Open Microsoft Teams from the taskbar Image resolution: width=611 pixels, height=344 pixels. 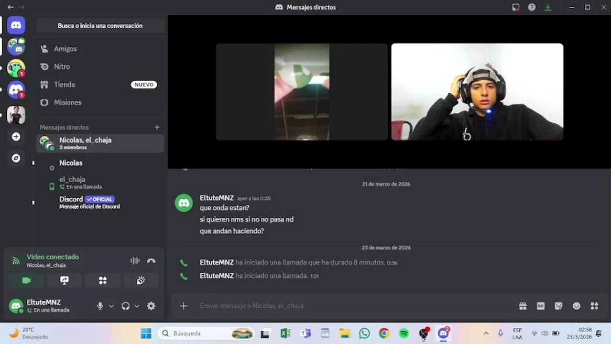(x=305, y=333)
